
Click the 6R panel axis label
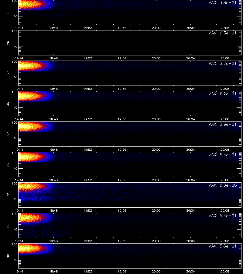[8, 164]
